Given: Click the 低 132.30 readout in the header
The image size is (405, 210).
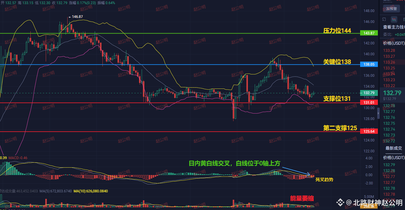Looking at the screenshot, I should (x=43, y=3).
